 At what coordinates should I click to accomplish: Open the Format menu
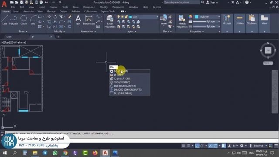point(53,7)
